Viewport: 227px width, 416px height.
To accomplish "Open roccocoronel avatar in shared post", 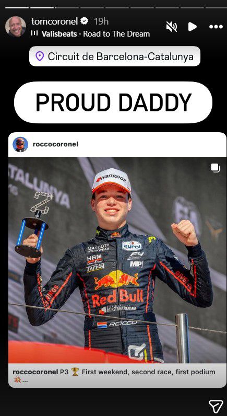I will [x=20, y=144].
